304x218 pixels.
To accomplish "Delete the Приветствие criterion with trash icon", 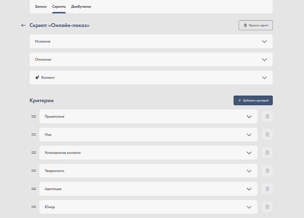I will coord(267,117).
